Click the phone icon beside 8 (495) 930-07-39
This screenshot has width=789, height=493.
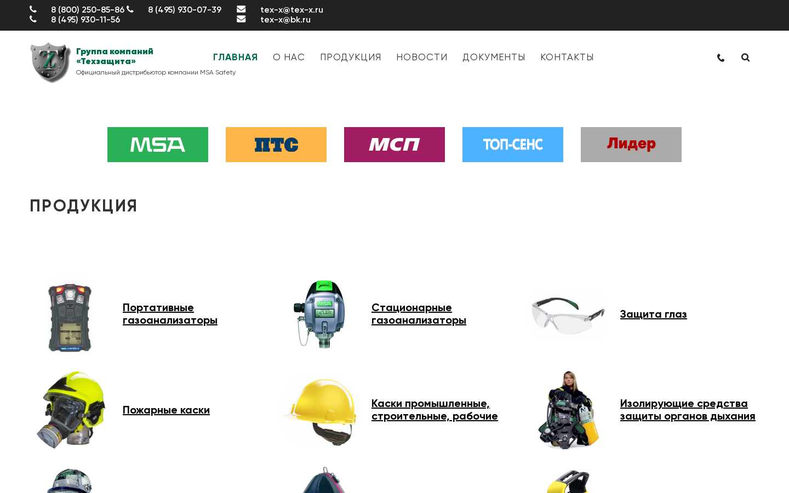[x=130, y=9]
